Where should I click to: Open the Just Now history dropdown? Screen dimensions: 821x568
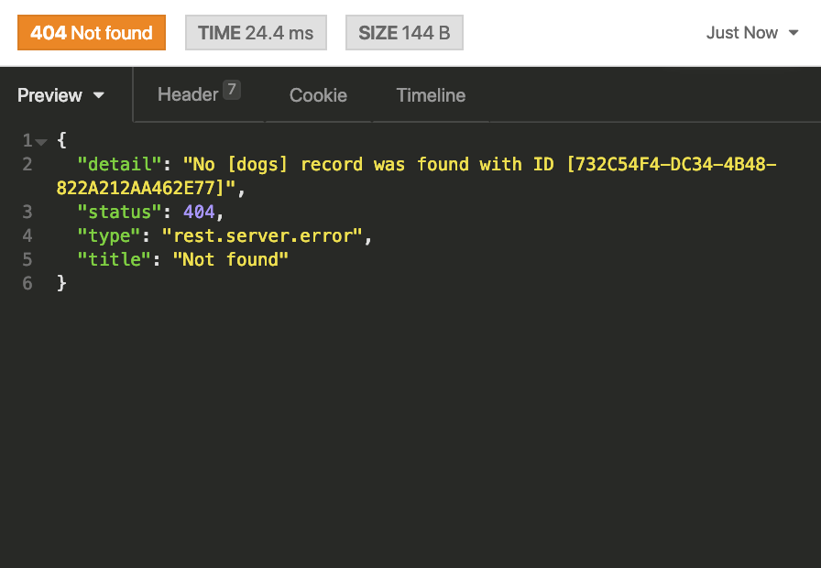pyautogui.click(x=753, y=33)
